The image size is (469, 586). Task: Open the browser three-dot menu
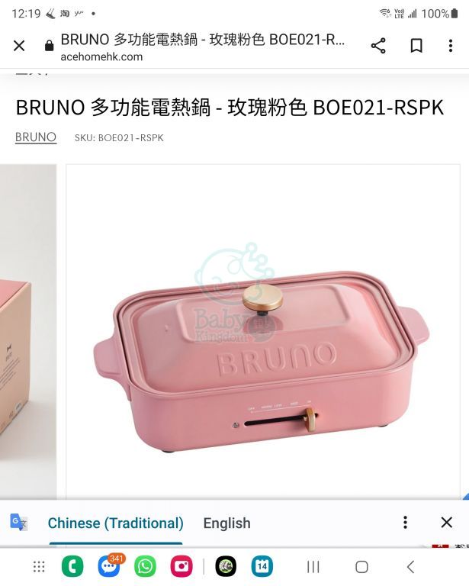pyautogui.click(x=451, y=46)
